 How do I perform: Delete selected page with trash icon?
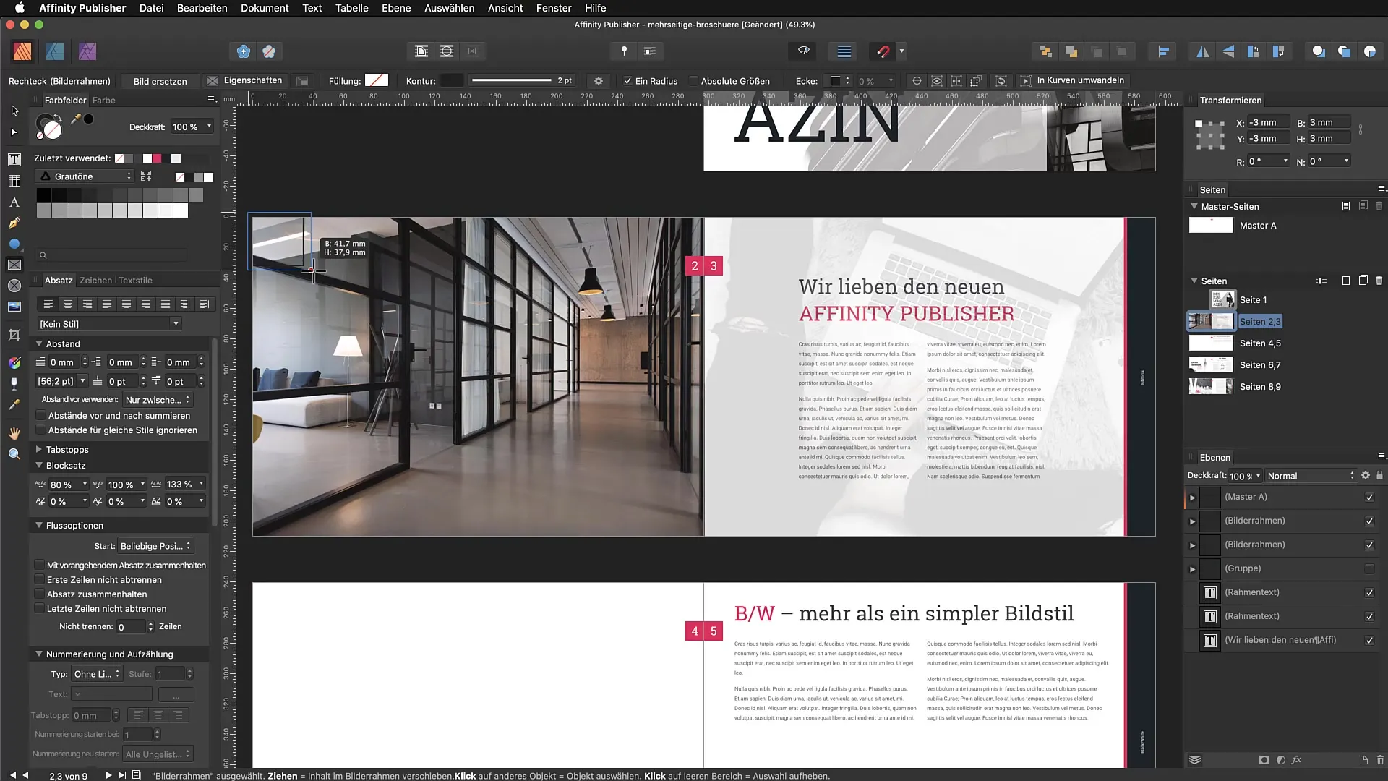(1379, 281)
